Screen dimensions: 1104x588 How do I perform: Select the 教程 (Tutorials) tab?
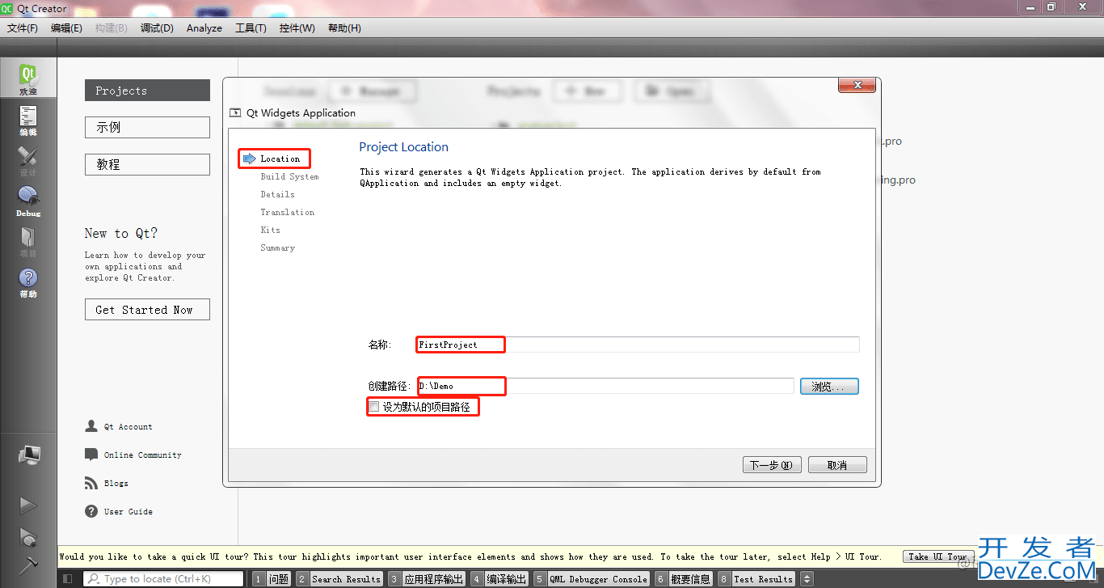point(147,164)
